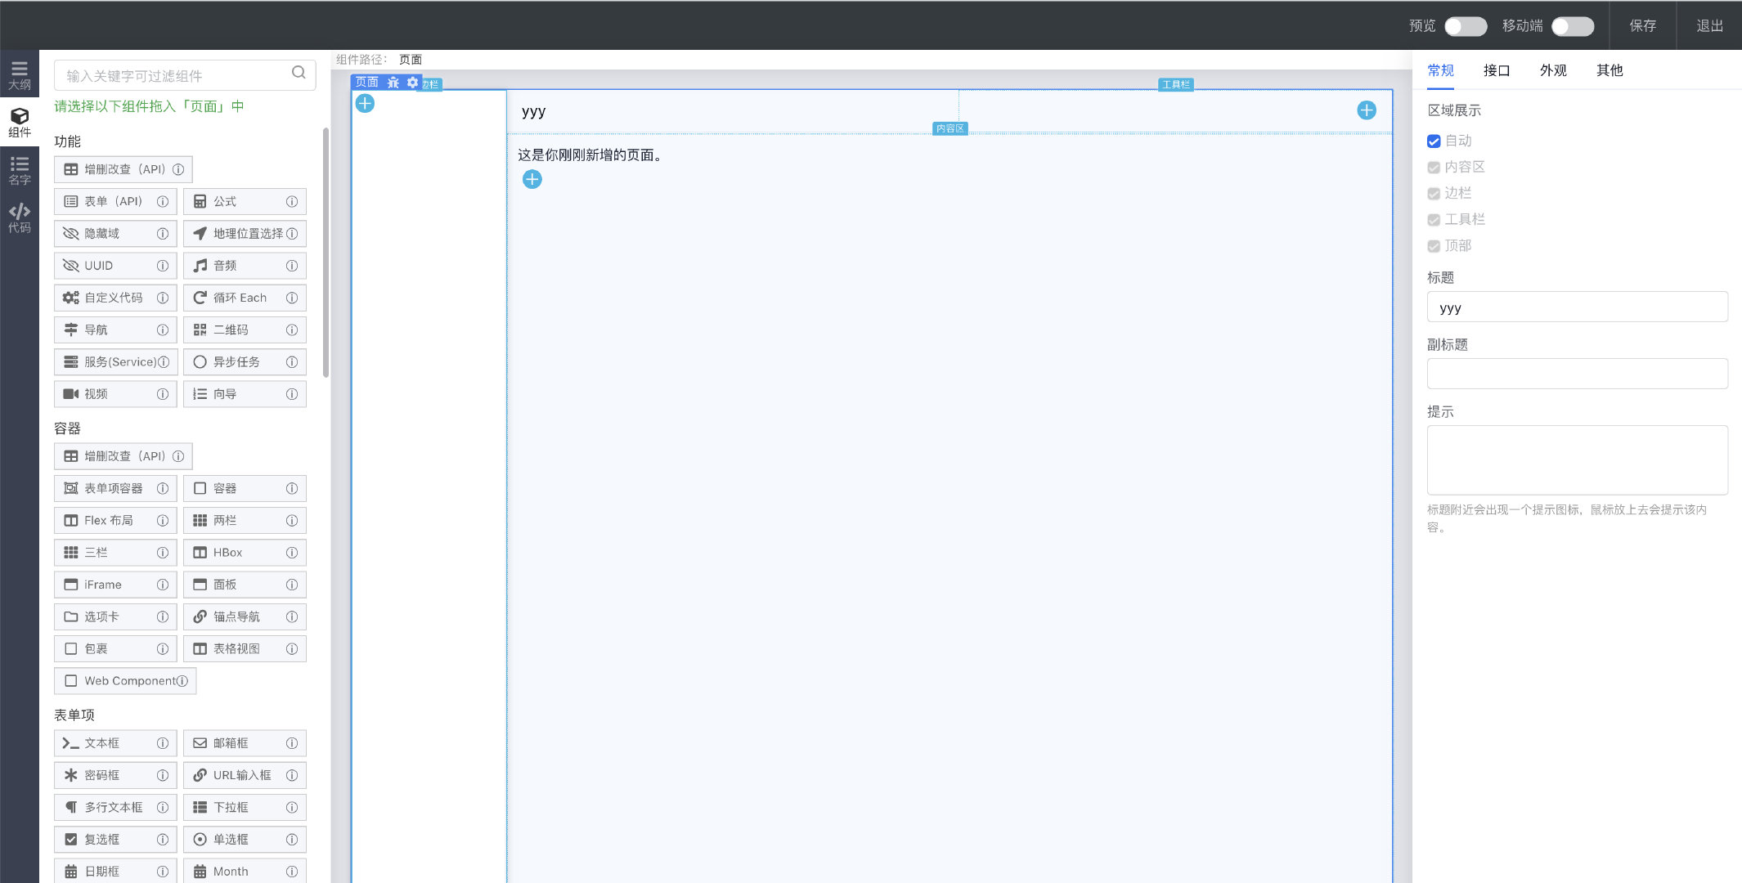Screen dimensions: 1742x883
Task: Click the gear icon on the 页面 toolbar
Action: coord(412,83)
